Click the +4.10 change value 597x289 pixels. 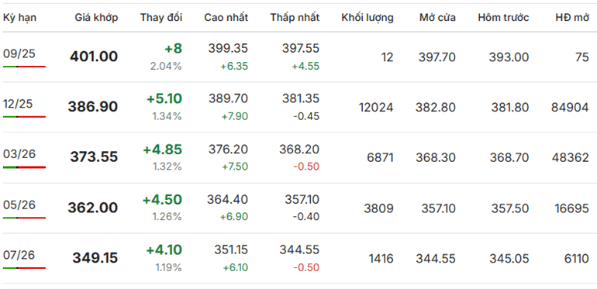164,249
